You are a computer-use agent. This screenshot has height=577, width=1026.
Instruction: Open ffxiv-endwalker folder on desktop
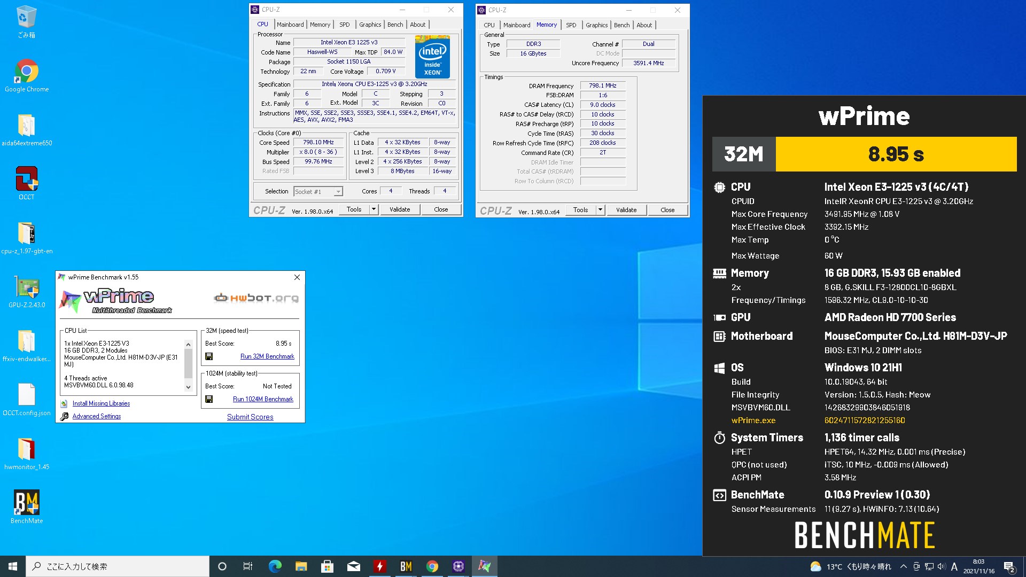click(x=26, y=346)
